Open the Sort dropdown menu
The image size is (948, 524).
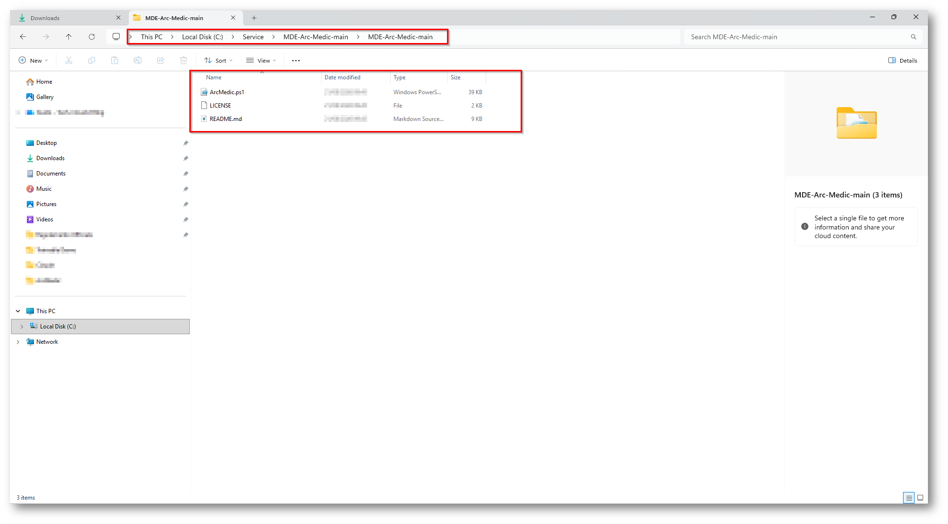(x=218, y=61)
